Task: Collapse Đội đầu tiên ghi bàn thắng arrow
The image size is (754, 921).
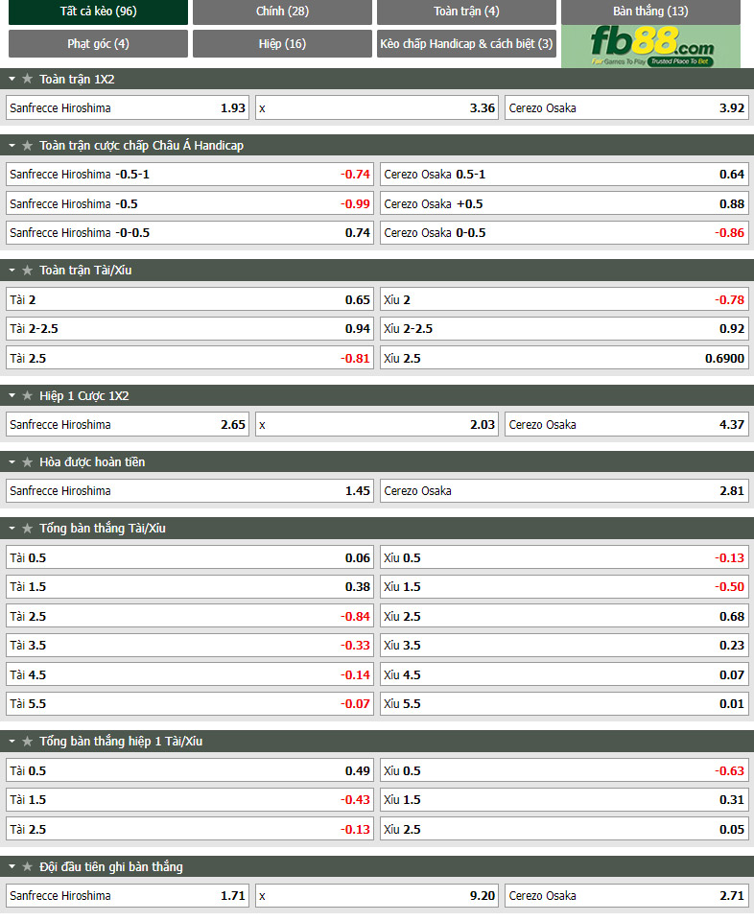Action: coord(12,866)
